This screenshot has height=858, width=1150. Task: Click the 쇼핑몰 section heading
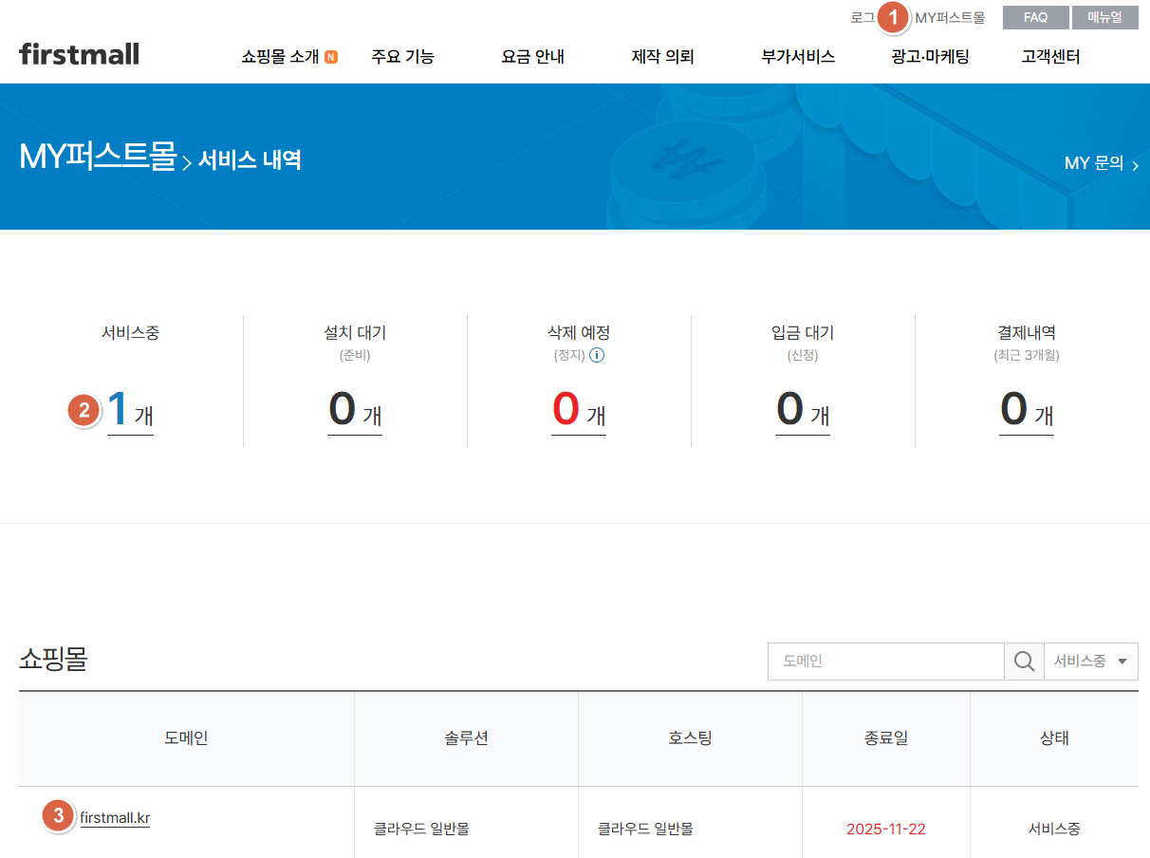click(53, 659)
